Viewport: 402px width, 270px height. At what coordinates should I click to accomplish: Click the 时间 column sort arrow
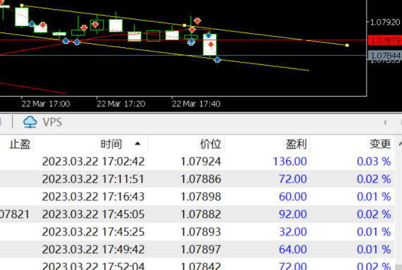coord(138,144)
